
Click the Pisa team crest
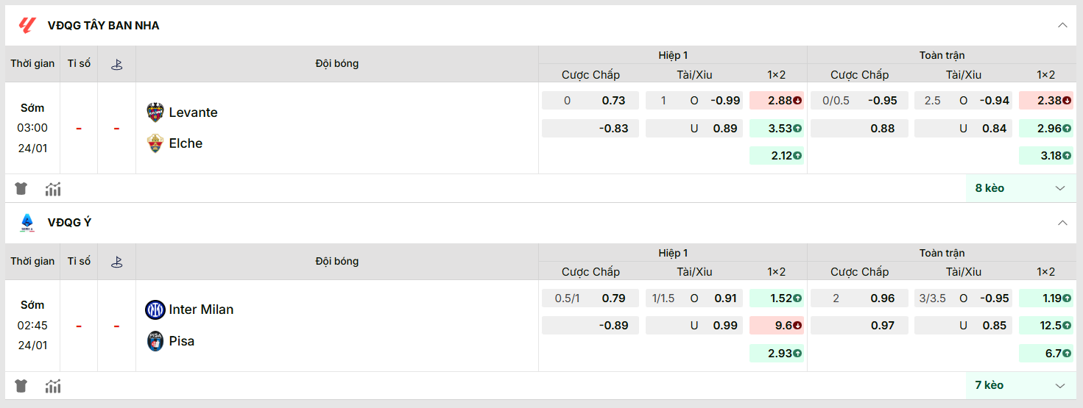(155, 341)
